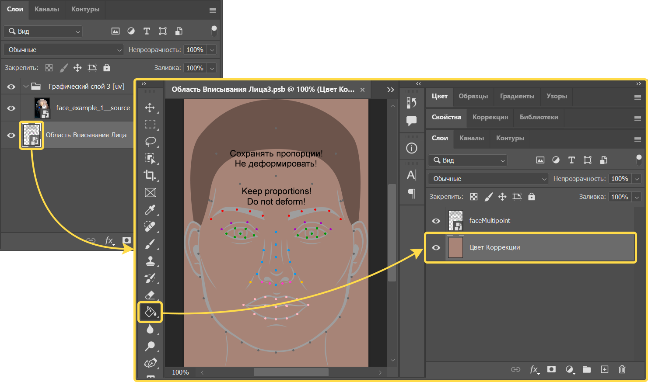The height and width of the screenshot is (382, 648).
Task: Select the Eyedropper tool
Action: click(x=150, y=210)
